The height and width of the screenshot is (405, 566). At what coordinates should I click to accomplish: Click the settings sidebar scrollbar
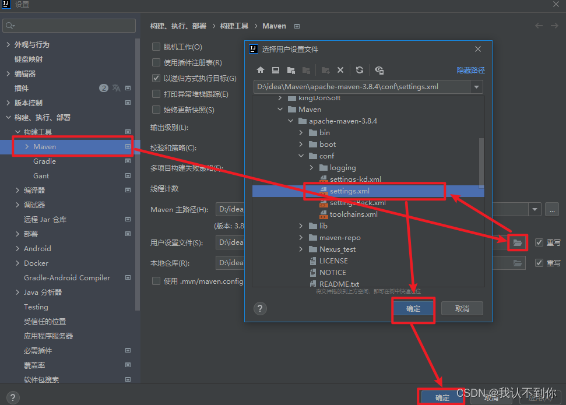point(137,174)
